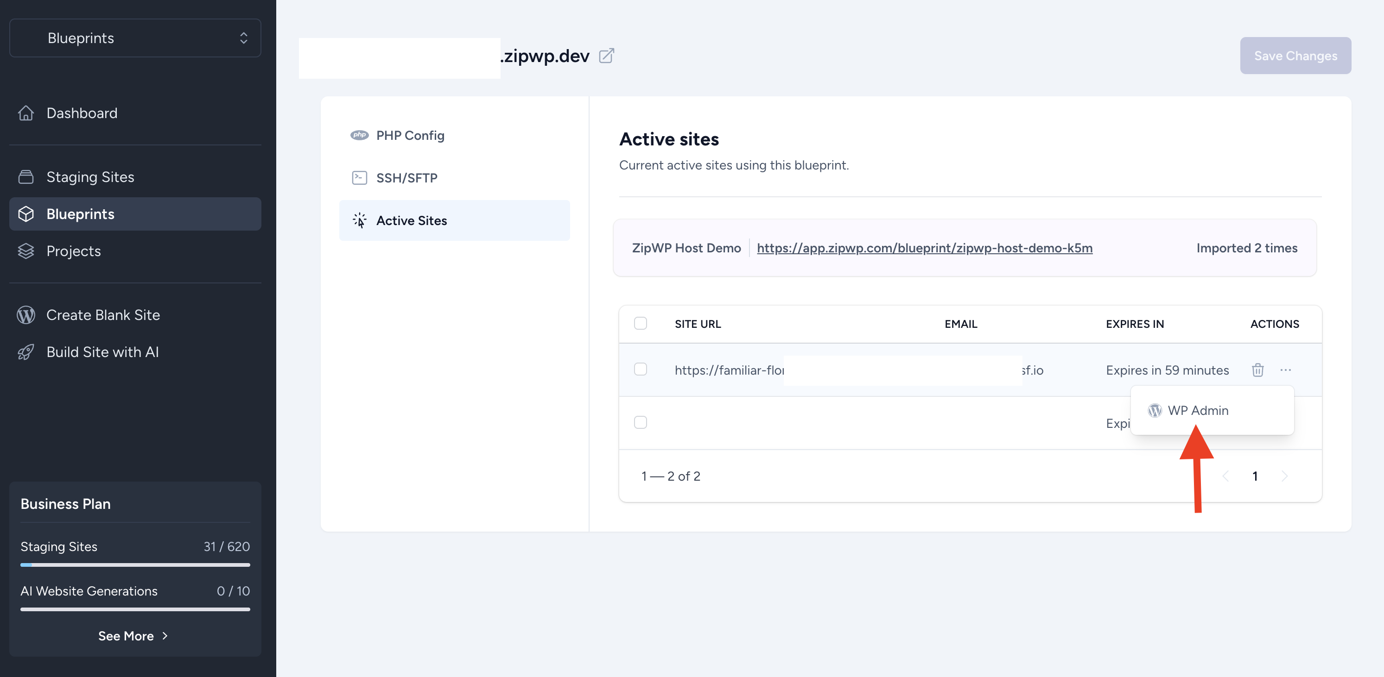Select WP Admin from the actions menu
The height and width of the screenshot is (677, 1384).
1198,411
